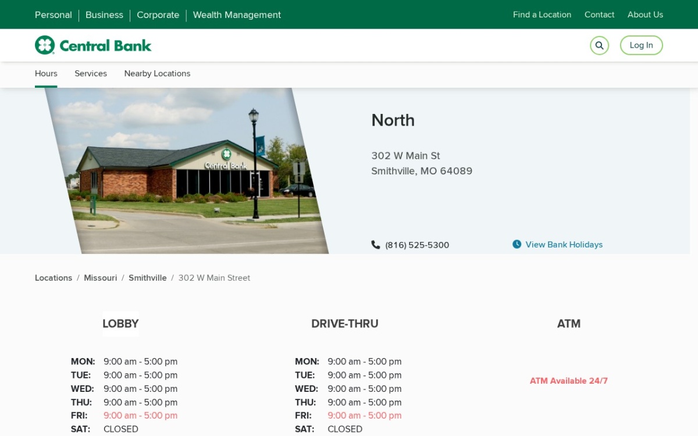Viewport: 698px width, 436px height.
Task: Open the Wealth Management section
Action: coord(237,15)
